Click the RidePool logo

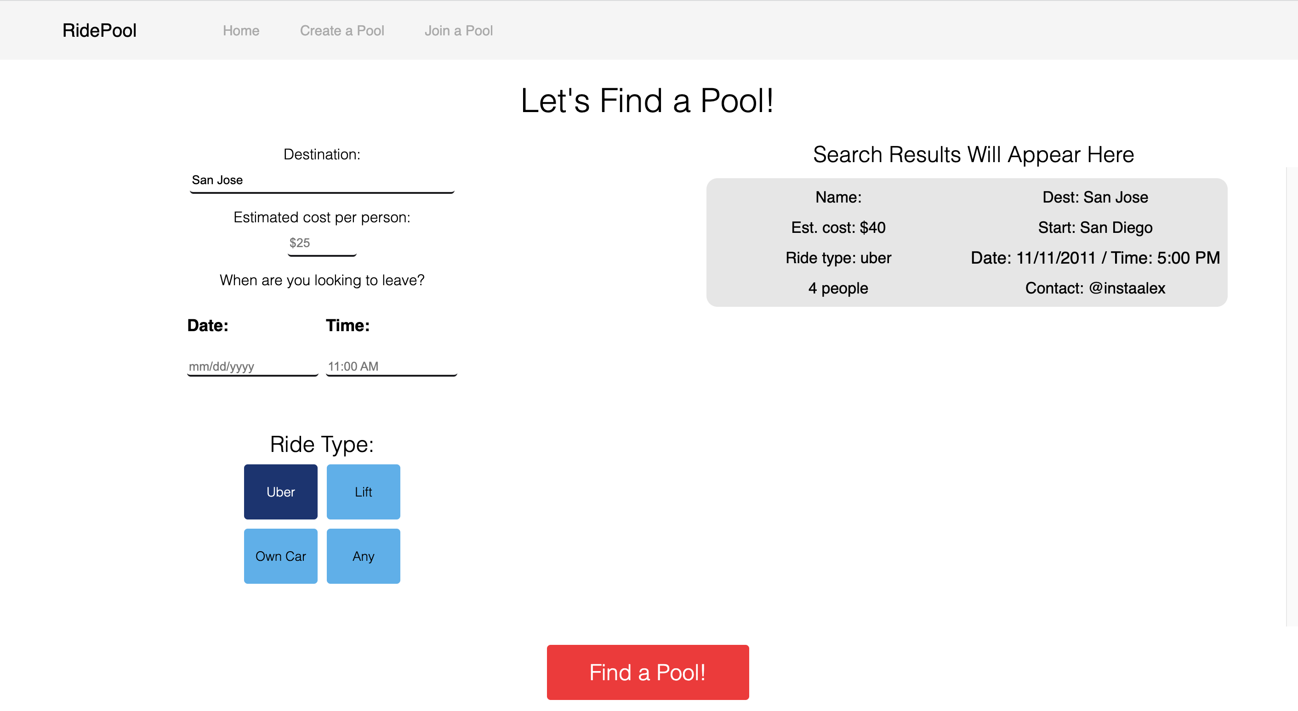click(x=99, y=30)
